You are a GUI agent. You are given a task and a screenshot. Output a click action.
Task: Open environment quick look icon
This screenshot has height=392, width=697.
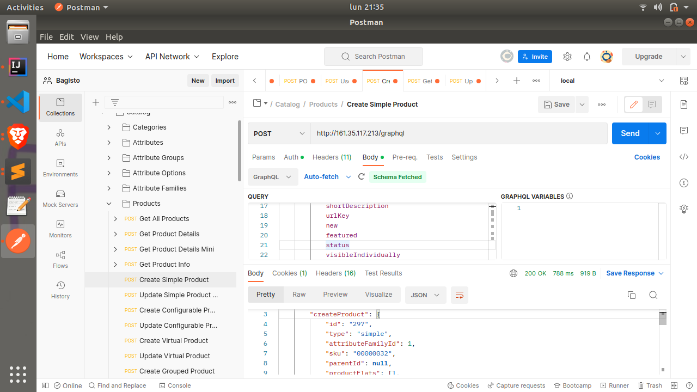(x=684, y=81)
